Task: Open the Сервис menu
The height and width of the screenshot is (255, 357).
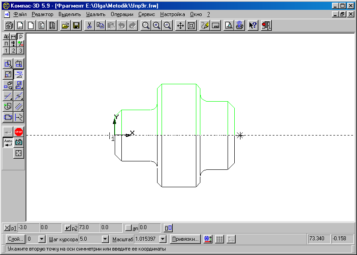Action: (x=147, y=14)
